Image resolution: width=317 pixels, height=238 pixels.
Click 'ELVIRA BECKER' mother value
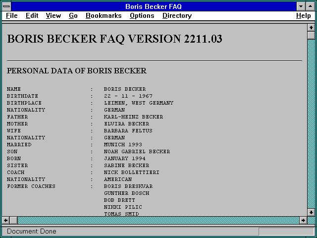(127, 123)
